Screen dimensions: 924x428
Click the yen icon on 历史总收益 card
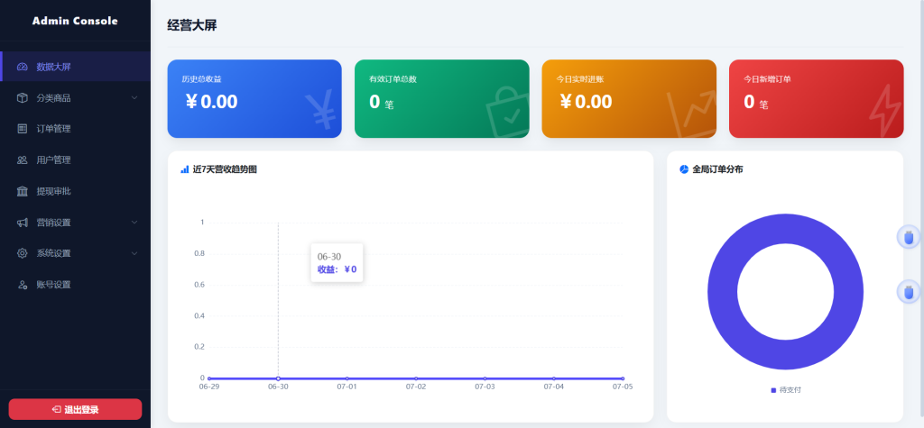coord(320,111)
